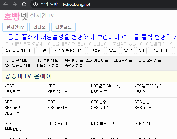Click the V3 button
This screenshot has height=139, width=177.
(x=141, y=51)
